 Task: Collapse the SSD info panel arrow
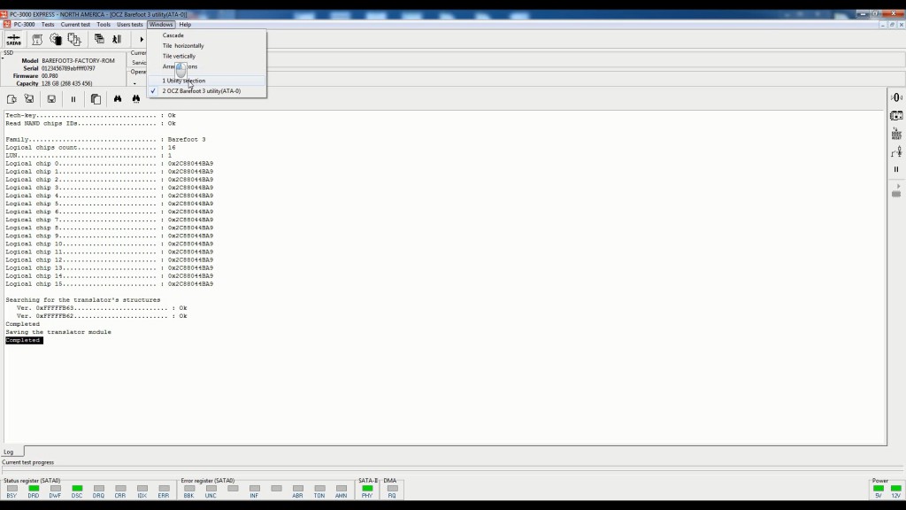click(3, 58)
